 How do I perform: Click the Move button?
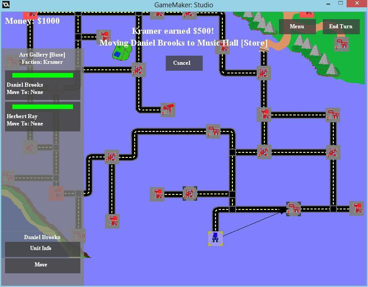tap(43, 266)
